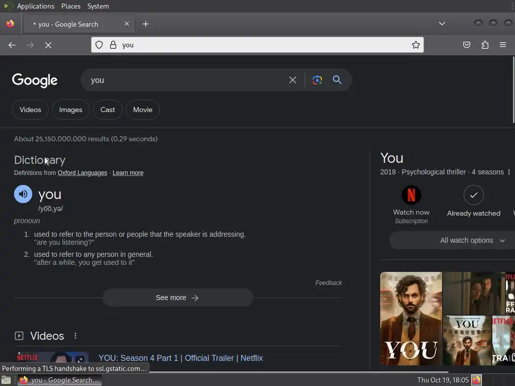The image size is (515, 386).
Task: Click the Firefox logo beside the tab strip
Action: (x=10, y=24)
